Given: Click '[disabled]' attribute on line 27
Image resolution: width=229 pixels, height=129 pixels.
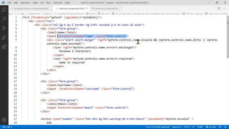Looking at the screenshot, I should click(155, 119).
